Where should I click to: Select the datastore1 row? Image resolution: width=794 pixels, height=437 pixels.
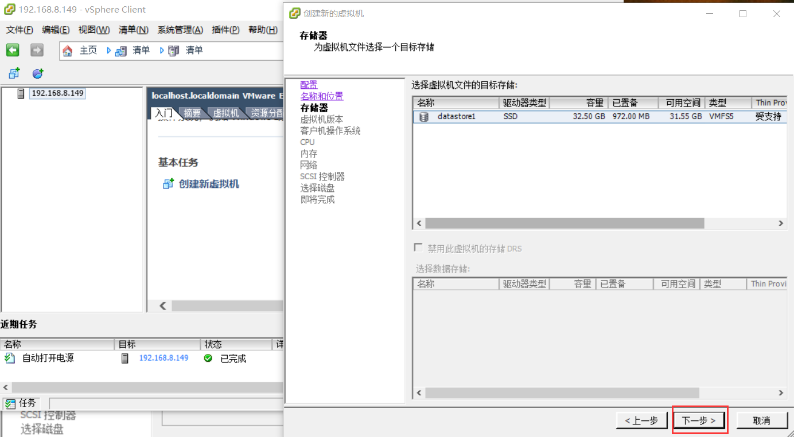[x=600, y=117]
